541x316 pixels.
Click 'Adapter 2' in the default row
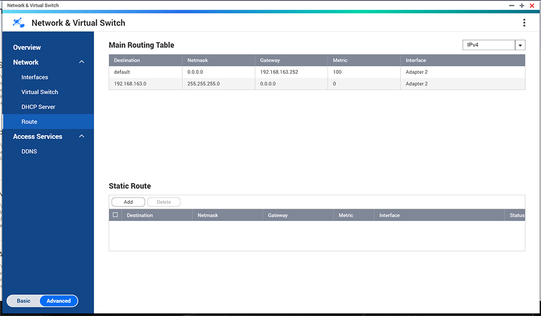[463, 72]
